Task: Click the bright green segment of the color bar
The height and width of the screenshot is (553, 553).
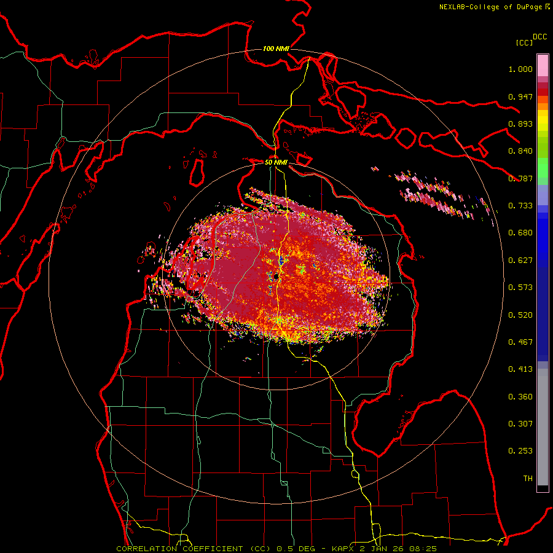Action: (543, 168)
